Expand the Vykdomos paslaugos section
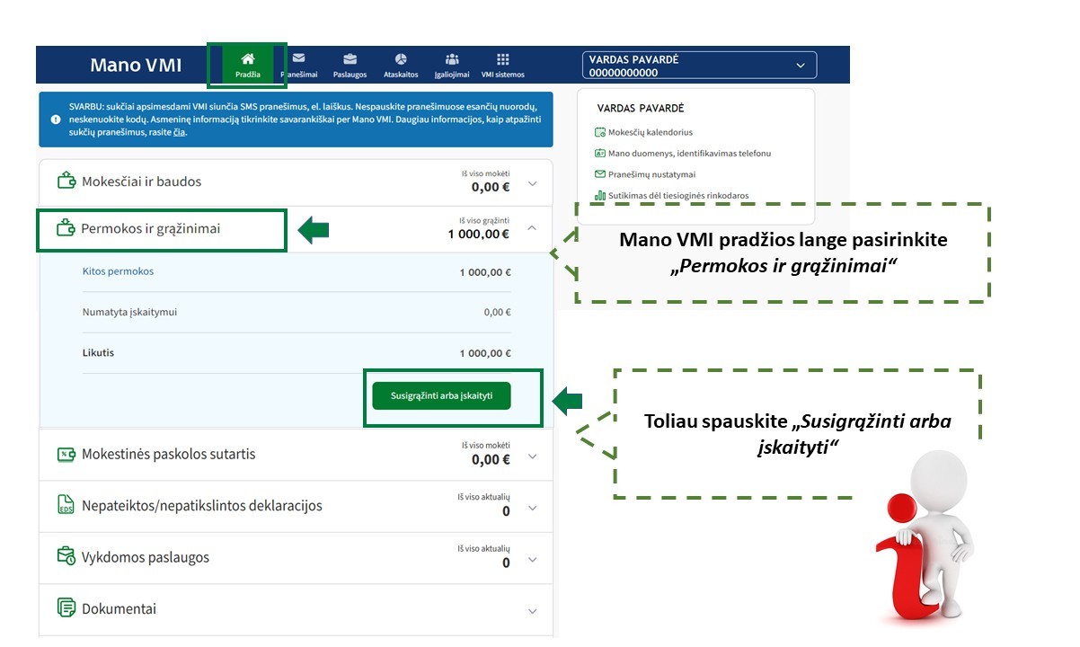The image size is (1080, 647). [x=532, y=559]
